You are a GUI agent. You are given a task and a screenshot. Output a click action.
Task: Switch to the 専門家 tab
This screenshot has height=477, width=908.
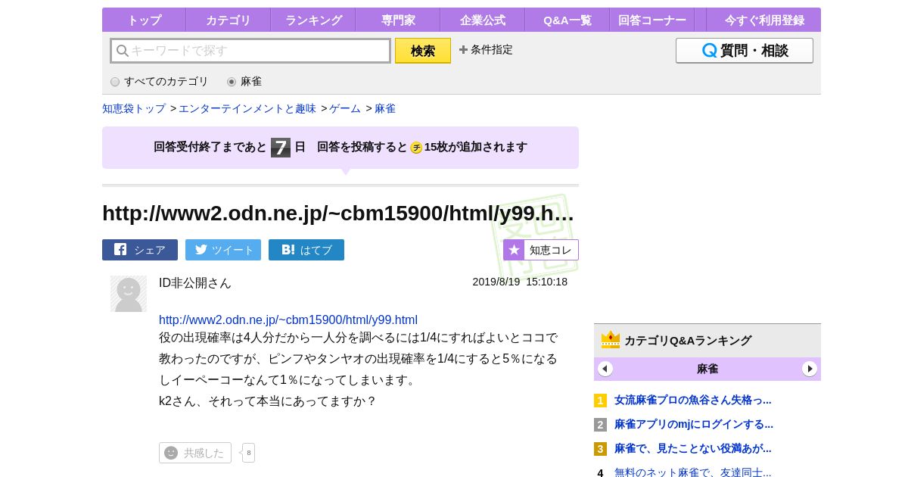[x=398, y=20]
